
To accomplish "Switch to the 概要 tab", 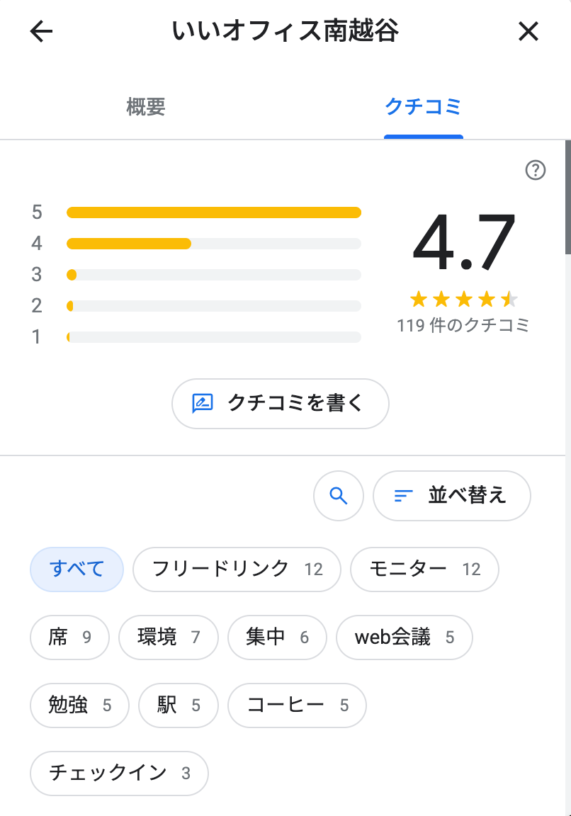I will [x=146, y=107].
